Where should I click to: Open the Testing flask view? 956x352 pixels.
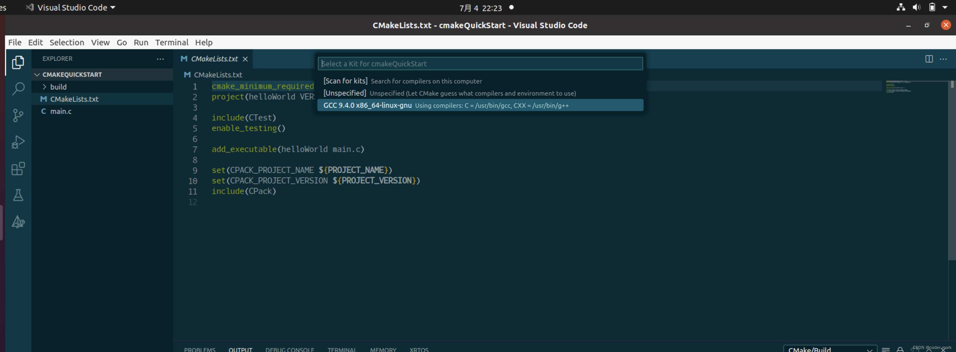tap(18, 195)
